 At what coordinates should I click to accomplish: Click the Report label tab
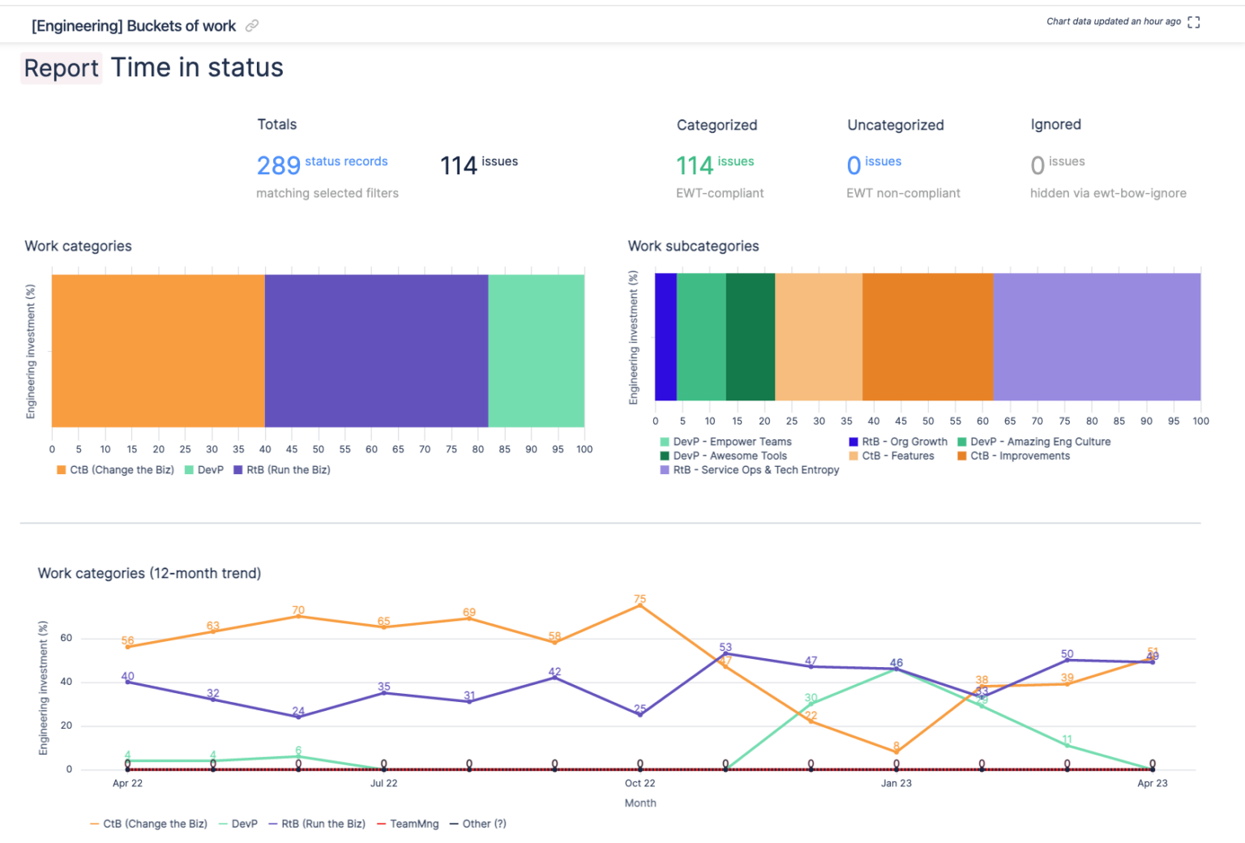coord(61,68)
